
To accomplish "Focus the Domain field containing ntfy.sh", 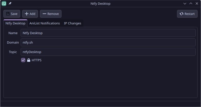I will (108, 42).
